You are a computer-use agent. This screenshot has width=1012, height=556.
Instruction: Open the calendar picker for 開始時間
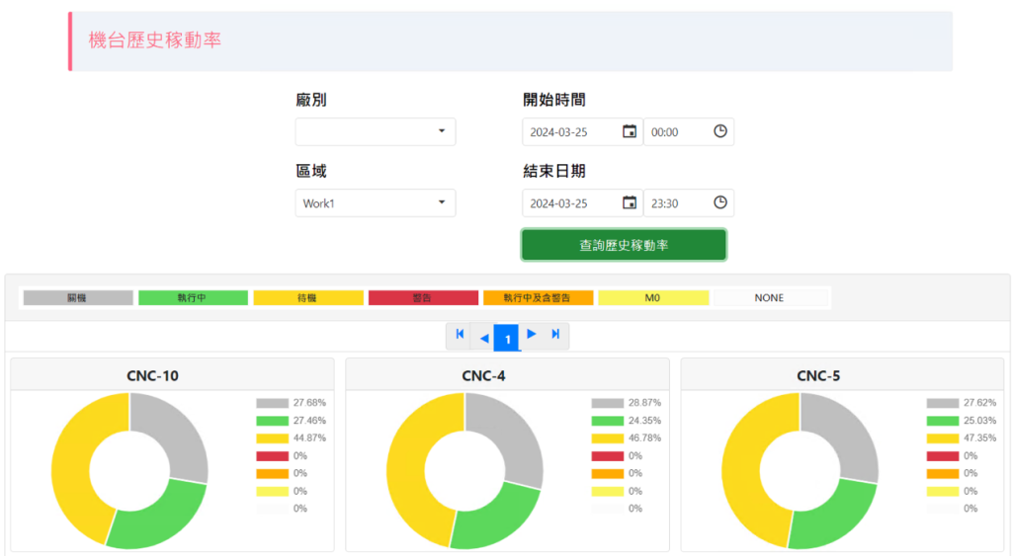click(630, 131)
